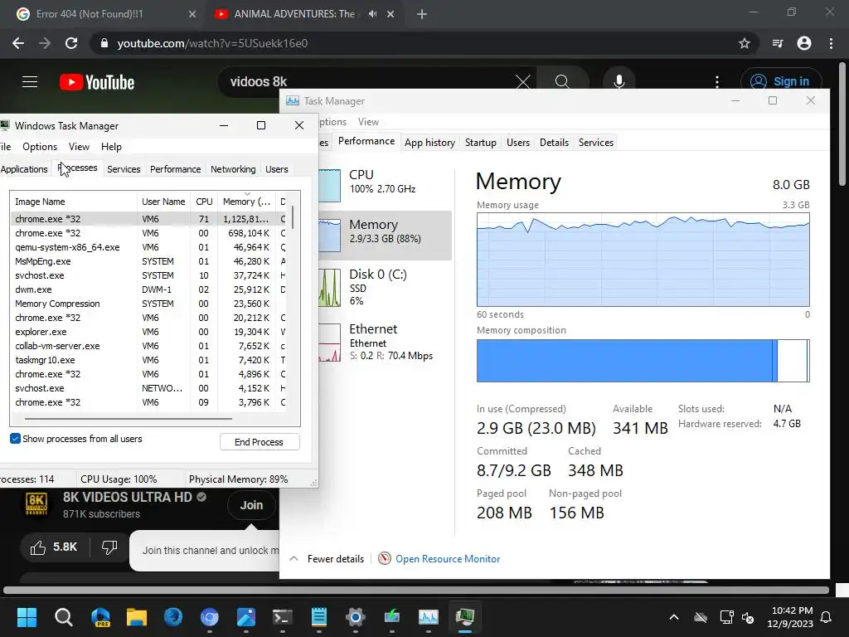The image size is (849, 637).
Task: Like the video with thumbs up
Action: click(53, 547)
